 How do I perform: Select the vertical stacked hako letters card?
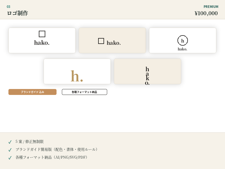[x=147, y=71]
